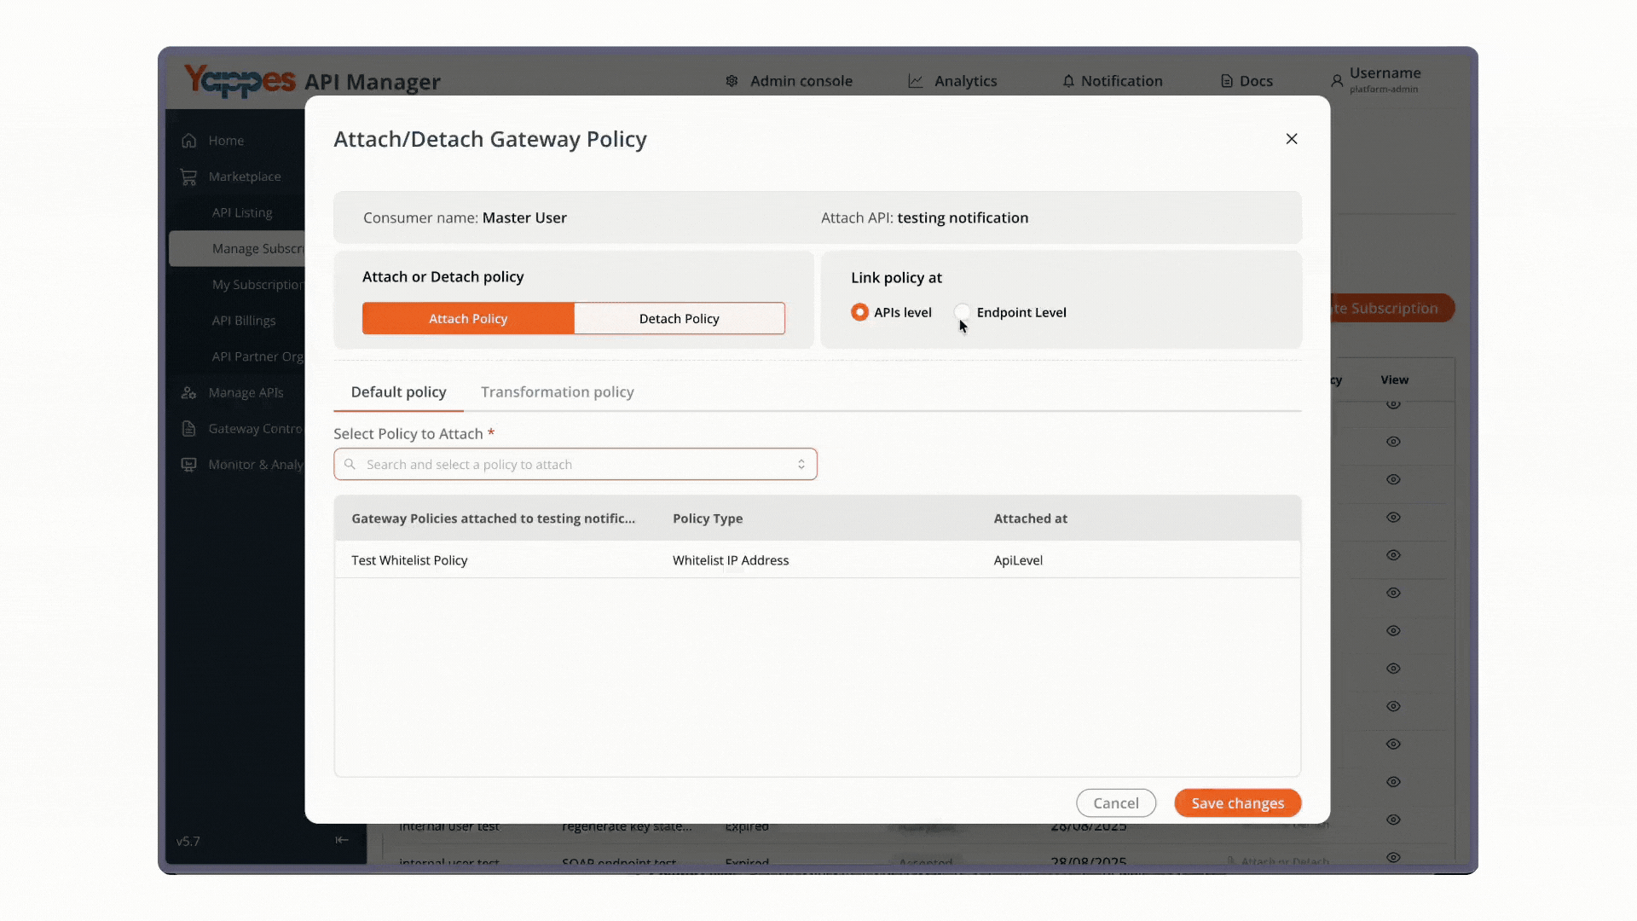Select the Test Whitelist Policy row
Viewport: 1637px width, 921px height.
(818, 560)
